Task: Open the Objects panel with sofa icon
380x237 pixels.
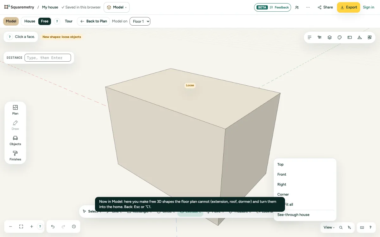Action: [x=15, y=140]
